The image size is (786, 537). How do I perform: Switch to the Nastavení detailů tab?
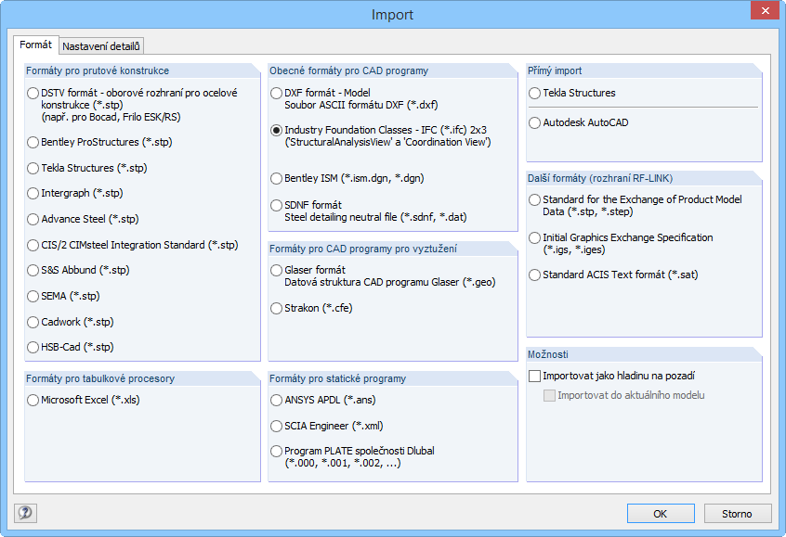tap(102, 45)
